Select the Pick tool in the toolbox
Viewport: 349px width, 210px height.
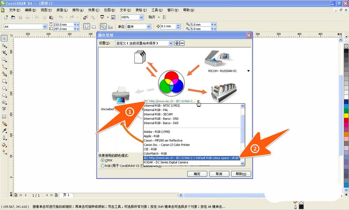(4, 38)
